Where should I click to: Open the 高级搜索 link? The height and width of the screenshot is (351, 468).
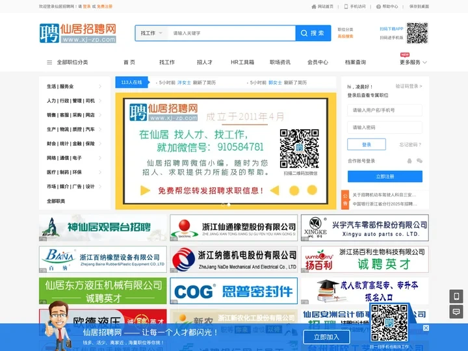tap(345, 36)
